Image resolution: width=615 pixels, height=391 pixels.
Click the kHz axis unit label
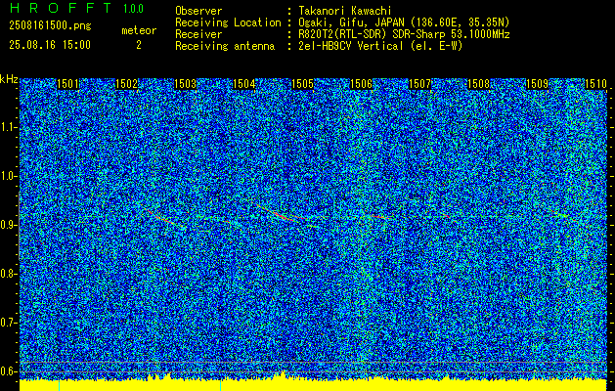(9, 79)
